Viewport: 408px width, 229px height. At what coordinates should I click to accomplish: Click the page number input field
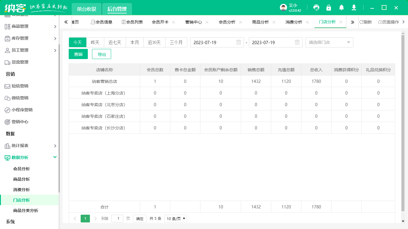click(x=117, y=218)
